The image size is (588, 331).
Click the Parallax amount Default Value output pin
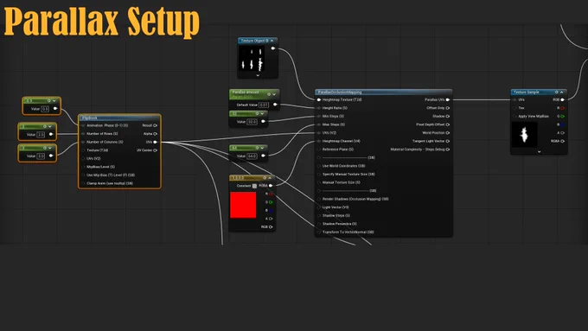click(x=275, y=105)
